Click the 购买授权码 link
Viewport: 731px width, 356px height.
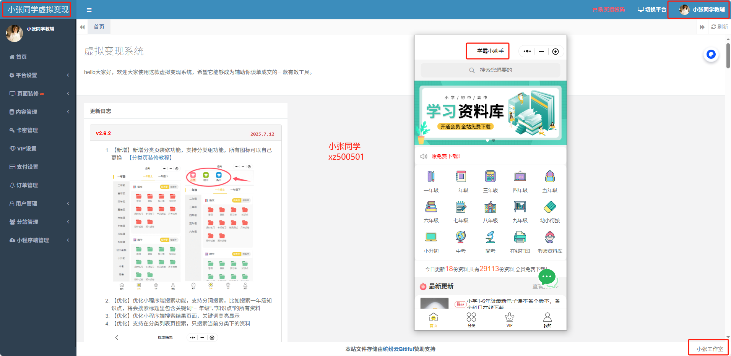click(x=609, y=10)
